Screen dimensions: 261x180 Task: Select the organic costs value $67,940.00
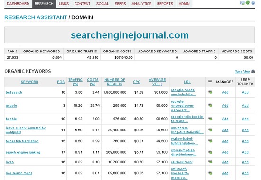tap(124, 57)
